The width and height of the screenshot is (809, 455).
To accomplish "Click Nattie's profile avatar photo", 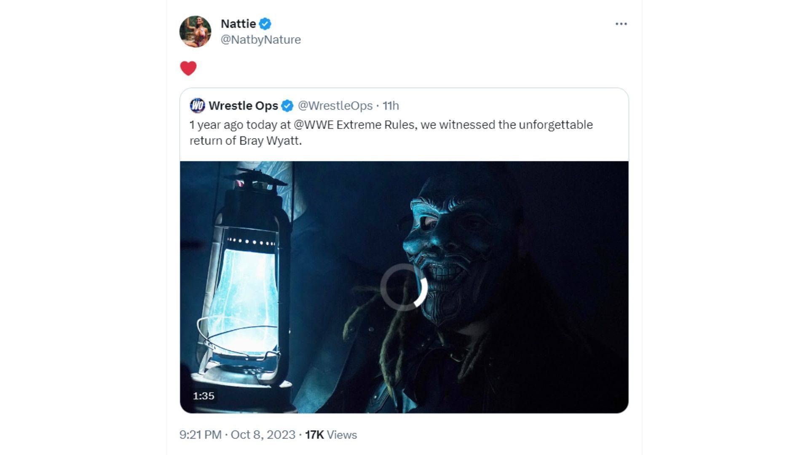I will click(x=195, y=32).
